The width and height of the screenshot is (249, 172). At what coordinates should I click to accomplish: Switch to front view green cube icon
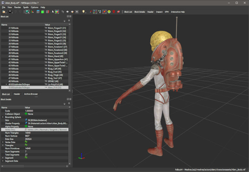point(42,12)
